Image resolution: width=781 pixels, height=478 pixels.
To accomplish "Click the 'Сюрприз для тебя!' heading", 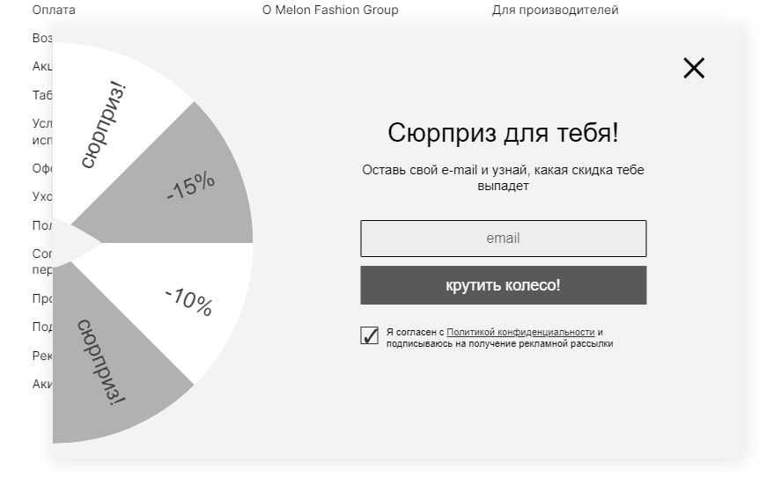I will tap(503, 133).
